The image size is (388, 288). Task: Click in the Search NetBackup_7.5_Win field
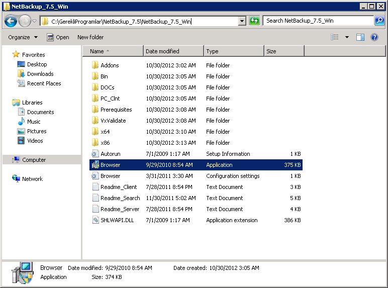pyautogui.click(x=318, y=21)
